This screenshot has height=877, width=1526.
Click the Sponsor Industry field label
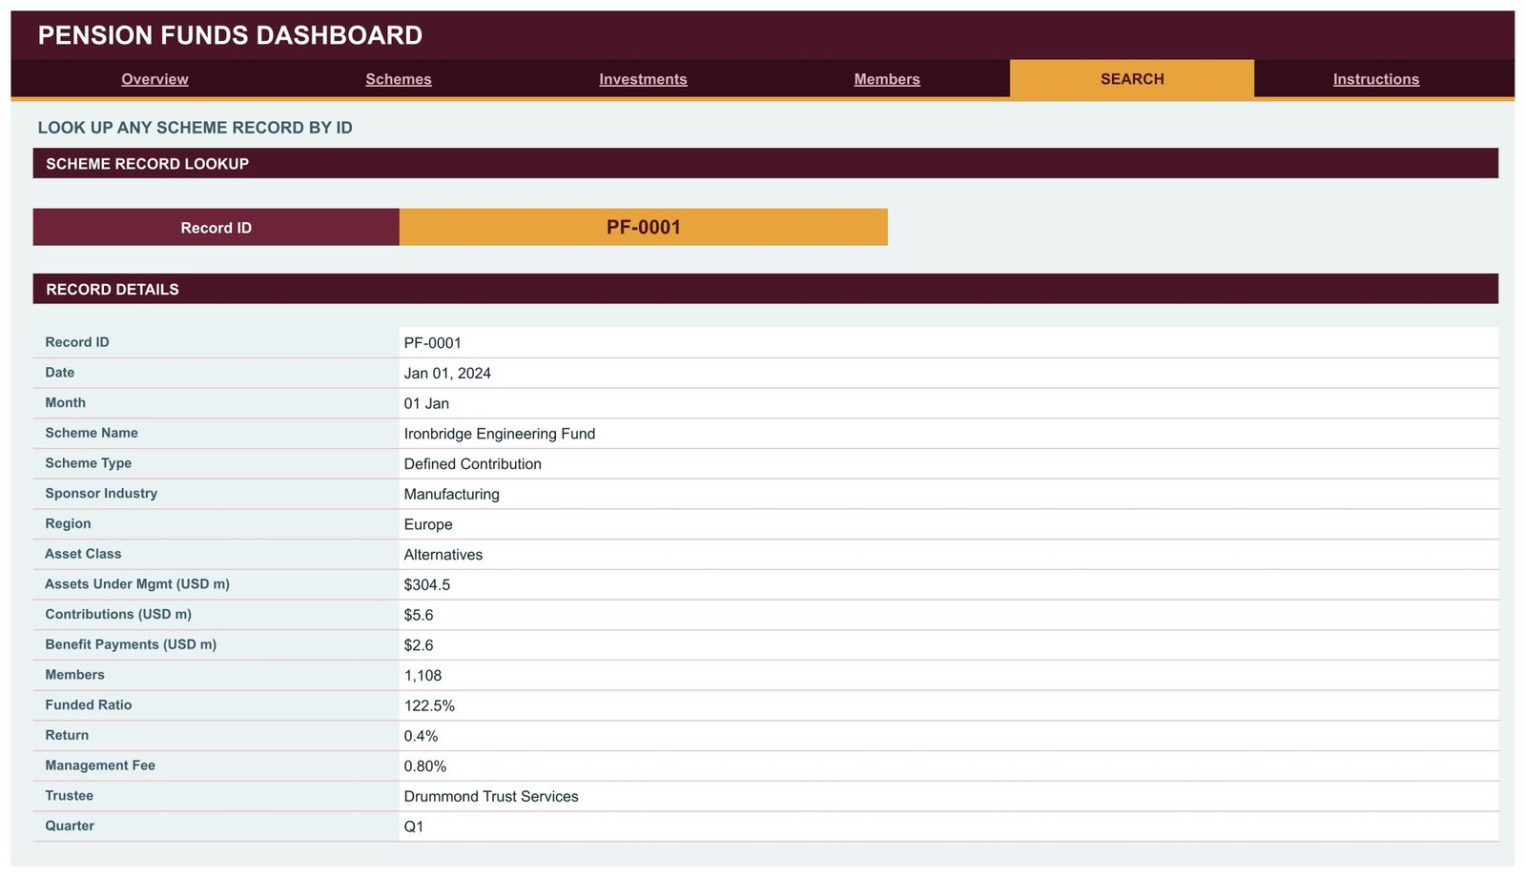coord(101,494)
